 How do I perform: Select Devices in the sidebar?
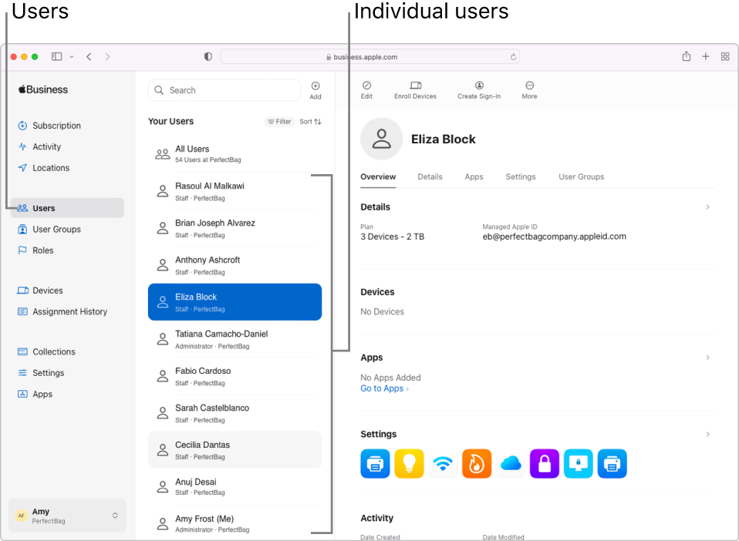pos(46,290)
